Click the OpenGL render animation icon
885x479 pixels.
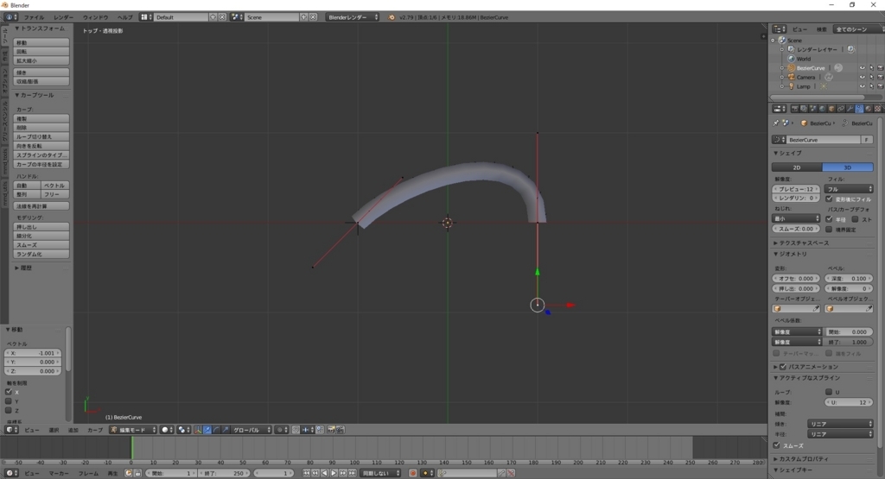click(341, 430)
